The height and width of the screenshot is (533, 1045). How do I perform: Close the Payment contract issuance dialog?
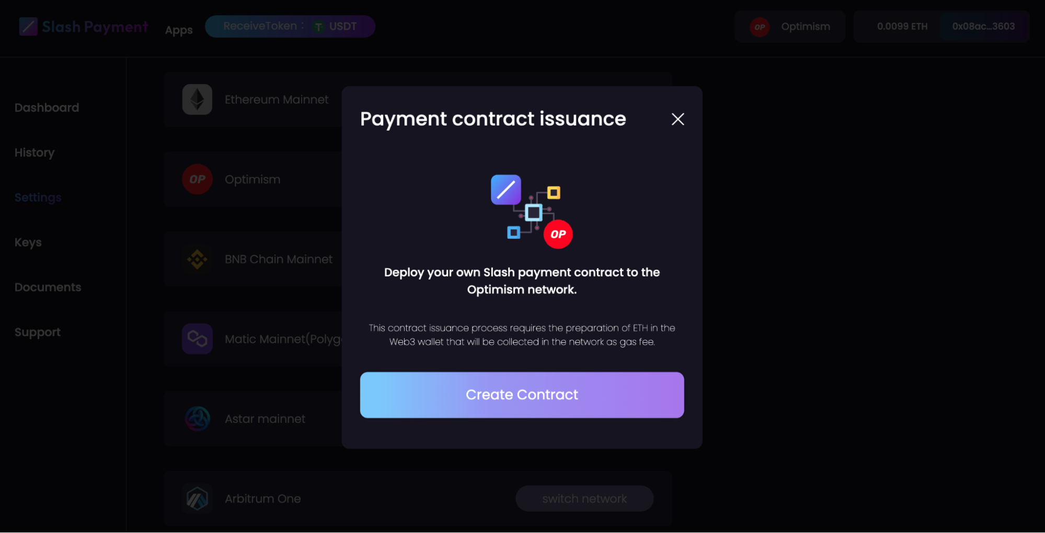click(677, 119)
